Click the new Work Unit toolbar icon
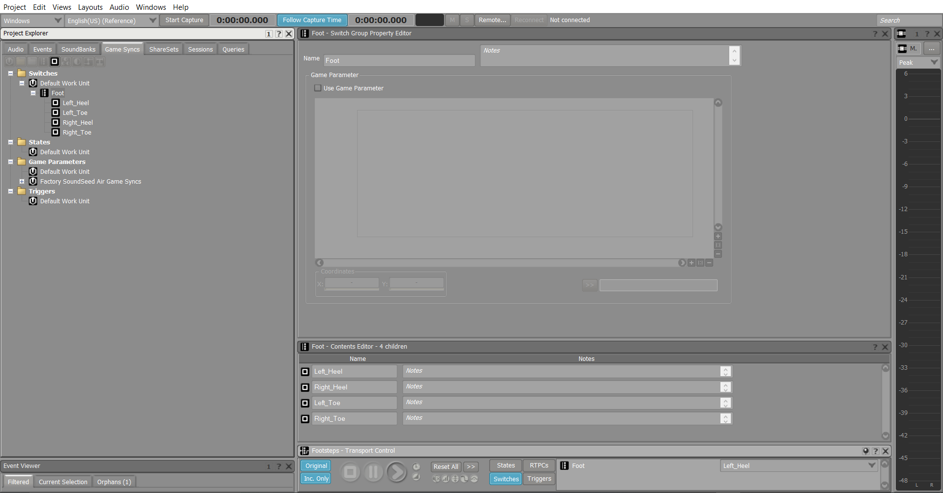This screenshot has height=493, width=943. [x=9, y=61]
